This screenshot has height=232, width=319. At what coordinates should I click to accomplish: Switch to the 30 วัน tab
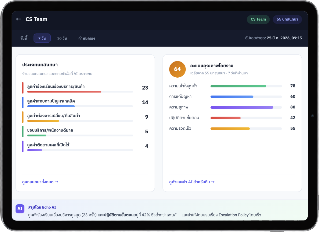pos(62,38)
